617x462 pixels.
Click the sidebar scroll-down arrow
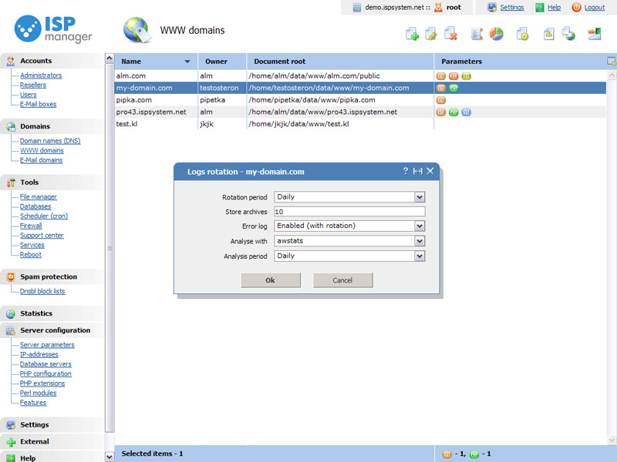tap(110, 457)
